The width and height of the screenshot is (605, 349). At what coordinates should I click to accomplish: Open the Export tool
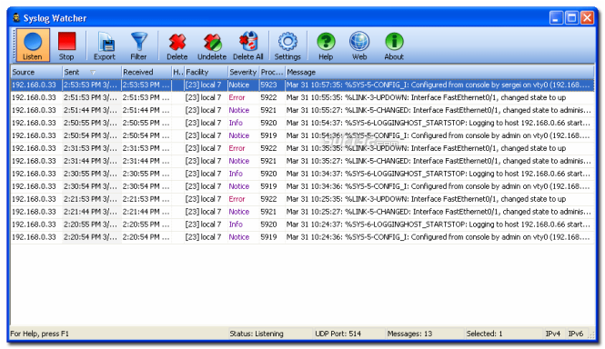click(x=105, y=45)
